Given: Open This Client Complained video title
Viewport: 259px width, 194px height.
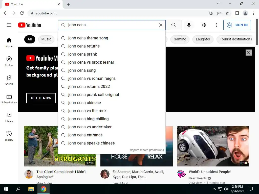Looking at the screenshot, I should coord(61,174).
